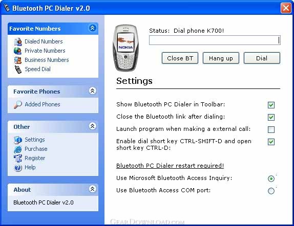
Task: Open the Help link
Action: pyautogui.click(x=30, y=167)
